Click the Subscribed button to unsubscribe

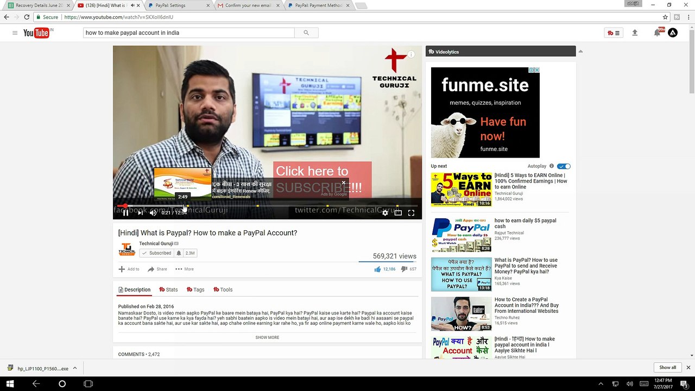156,253
